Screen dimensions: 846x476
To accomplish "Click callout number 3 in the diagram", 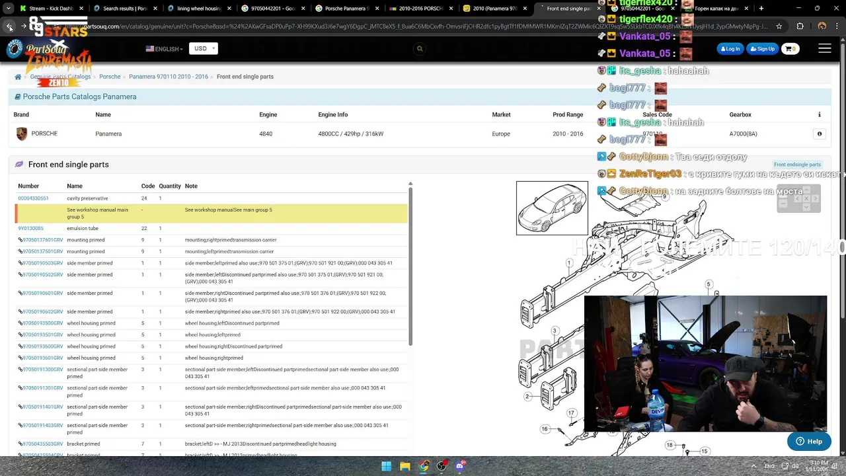I will (555, 331).
